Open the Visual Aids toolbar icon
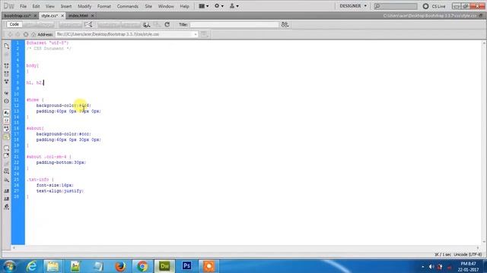This screenshot has width=487, height=273. click(158, 24)
